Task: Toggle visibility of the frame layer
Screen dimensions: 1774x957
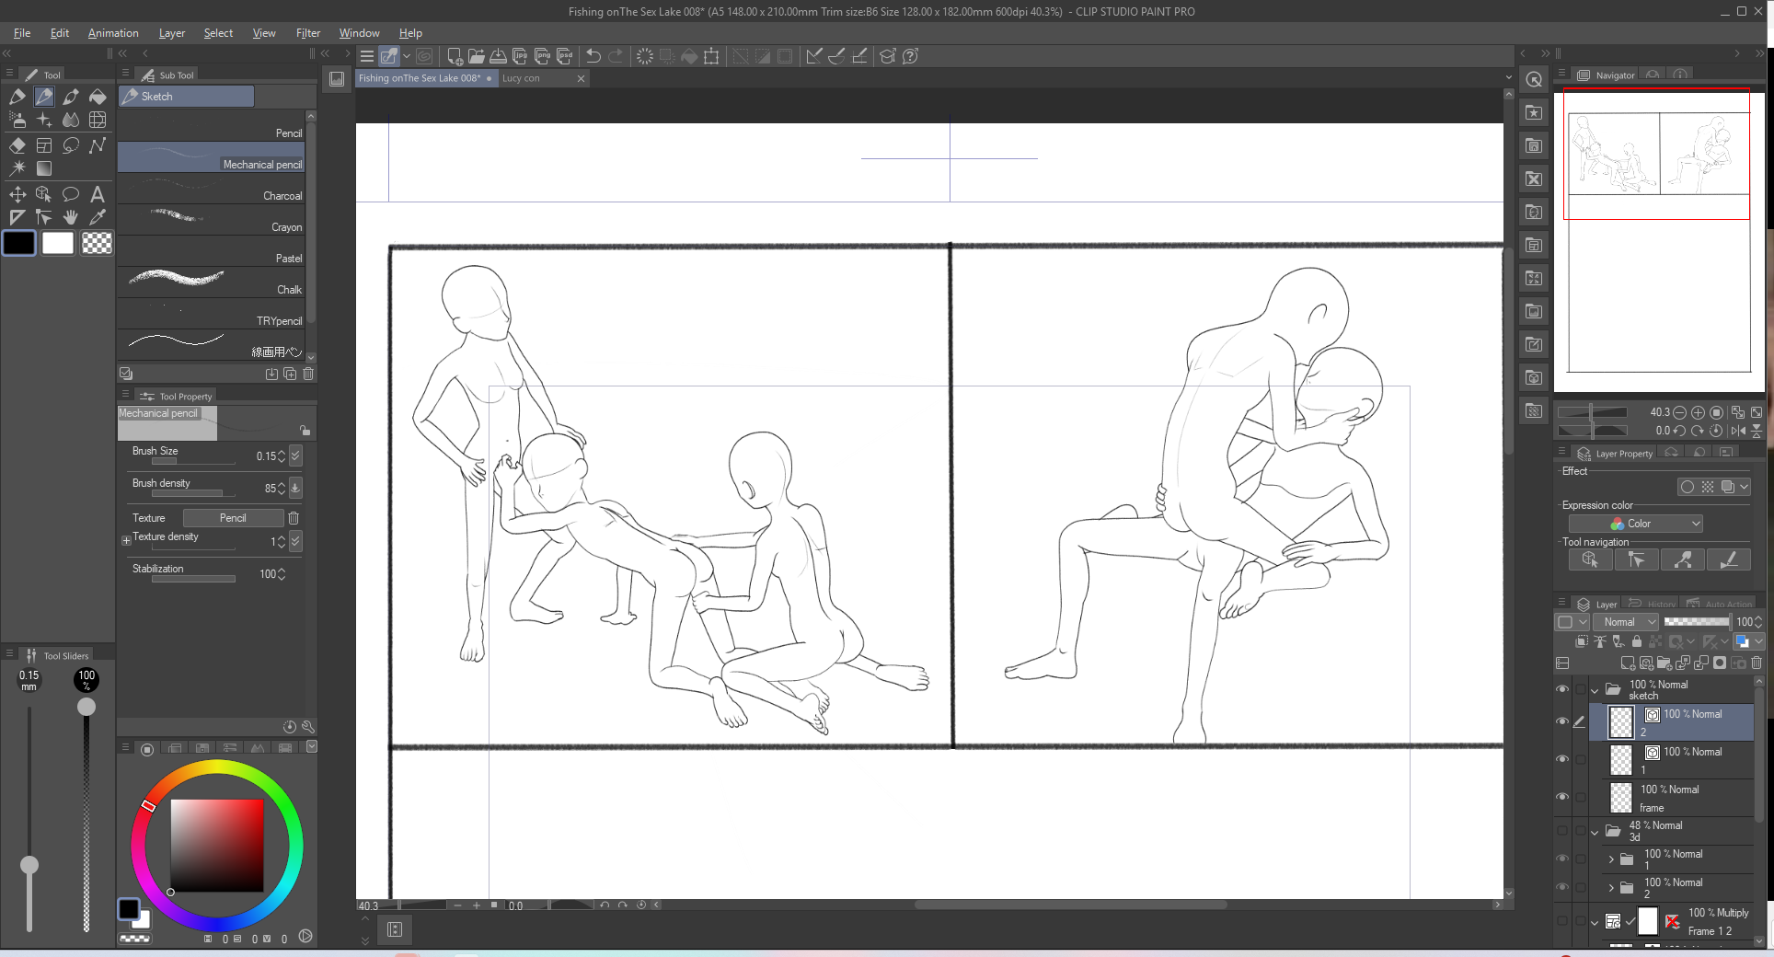Action: 1561,797
